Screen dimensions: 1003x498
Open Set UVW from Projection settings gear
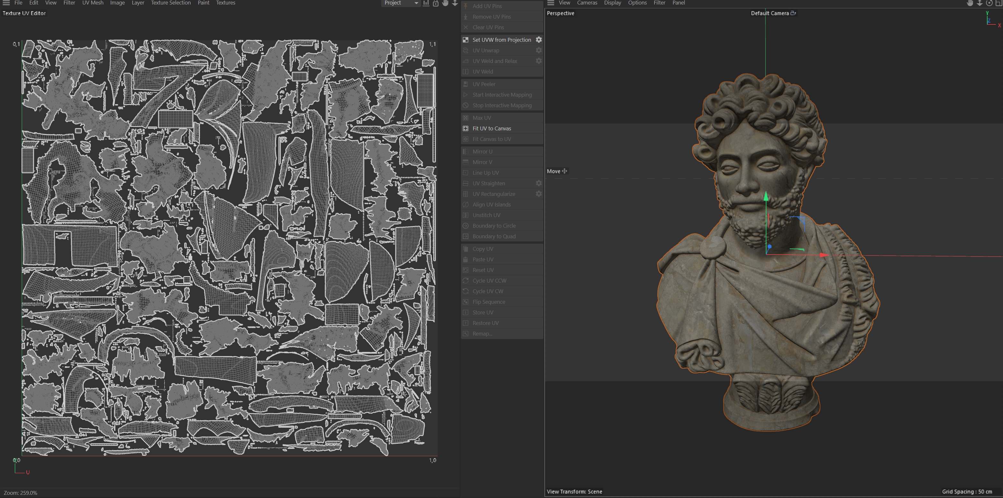[x=539, y=40]
